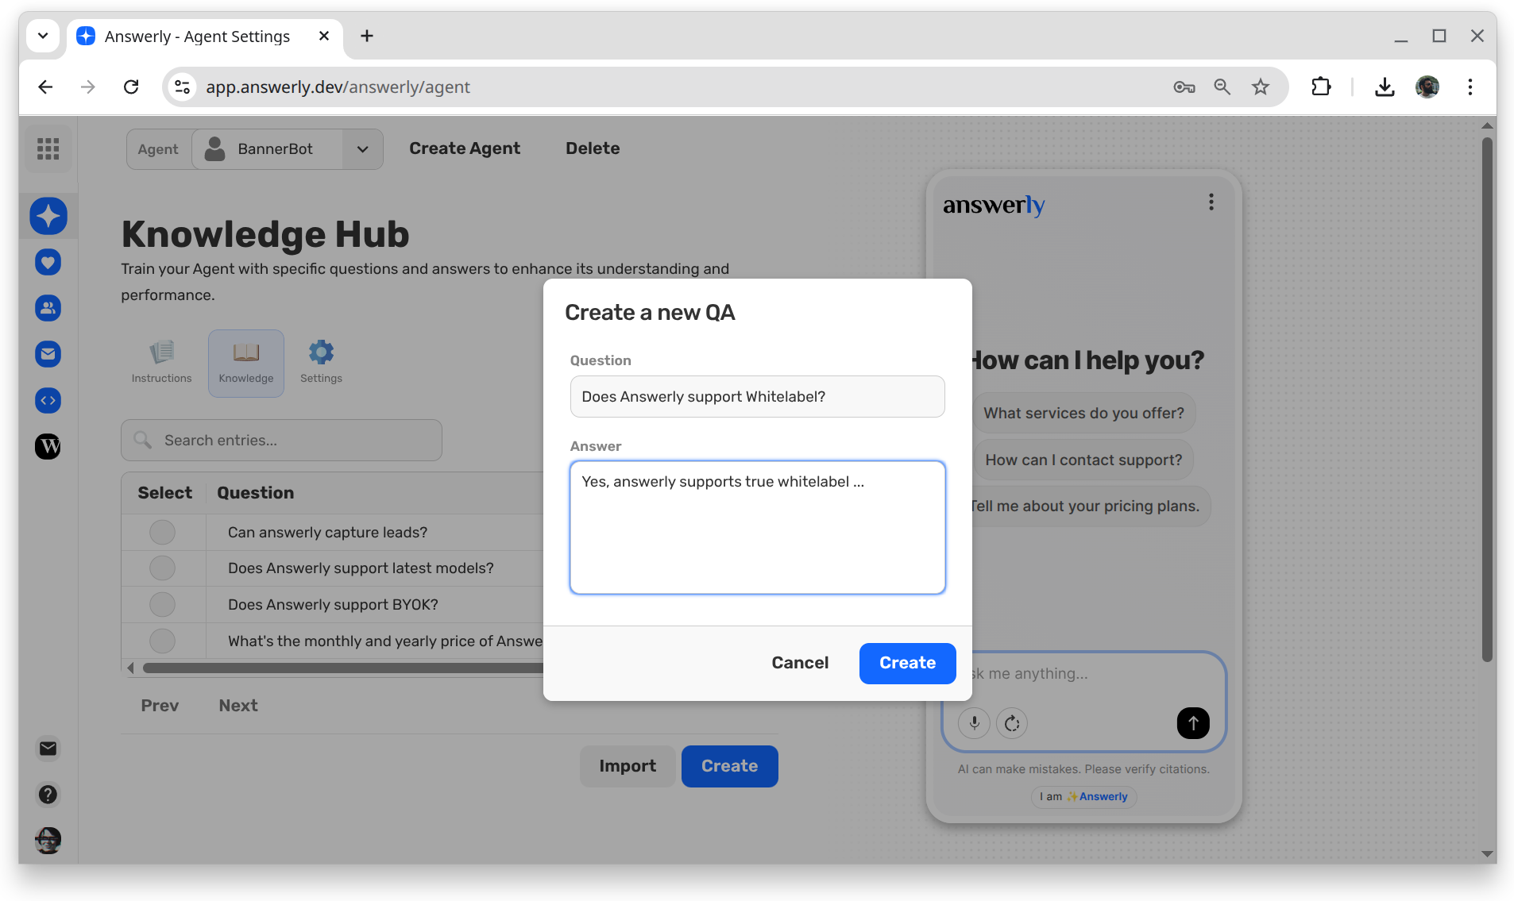Click Create button in the QA dialog
The width and height of the screenshot is (1514, 901).
tap(907, 663)
